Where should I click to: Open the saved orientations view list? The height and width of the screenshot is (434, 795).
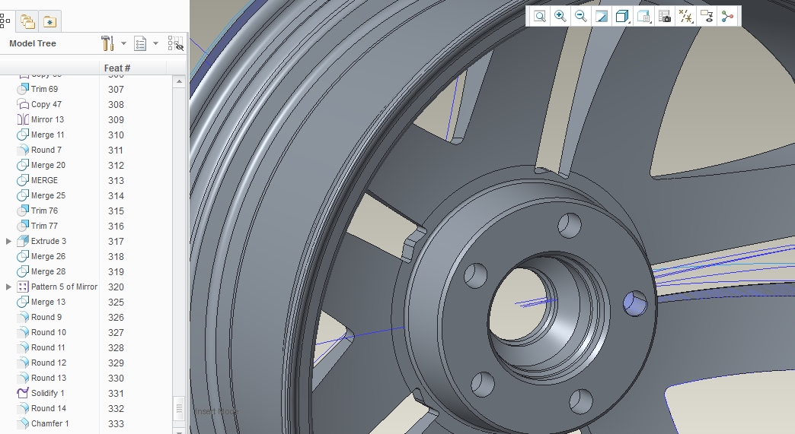tap(643, 16)
